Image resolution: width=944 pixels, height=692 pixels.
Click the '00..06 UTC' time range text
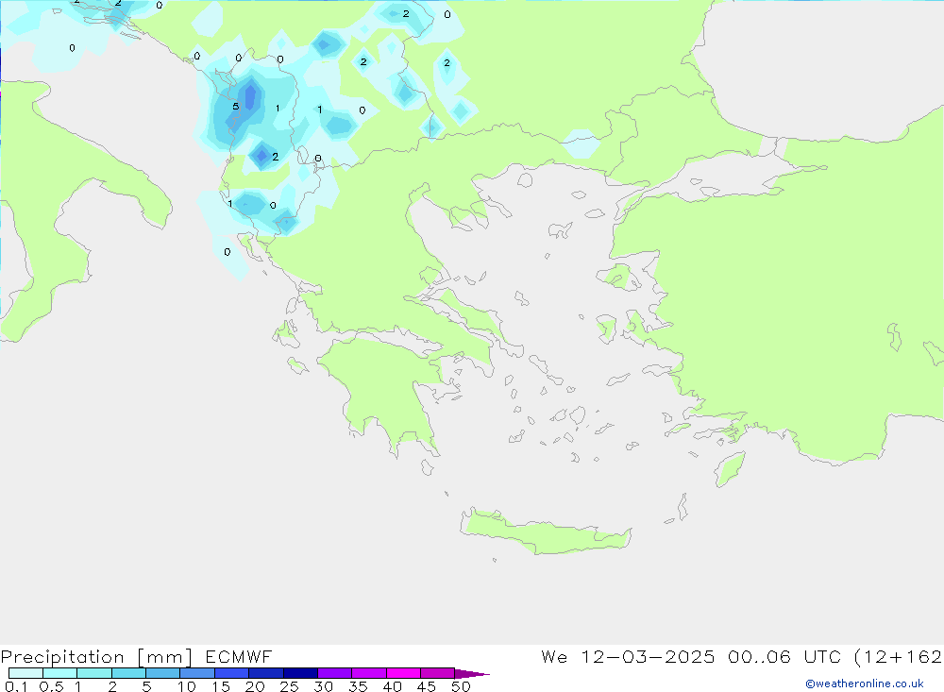click(x=785, y=657)
